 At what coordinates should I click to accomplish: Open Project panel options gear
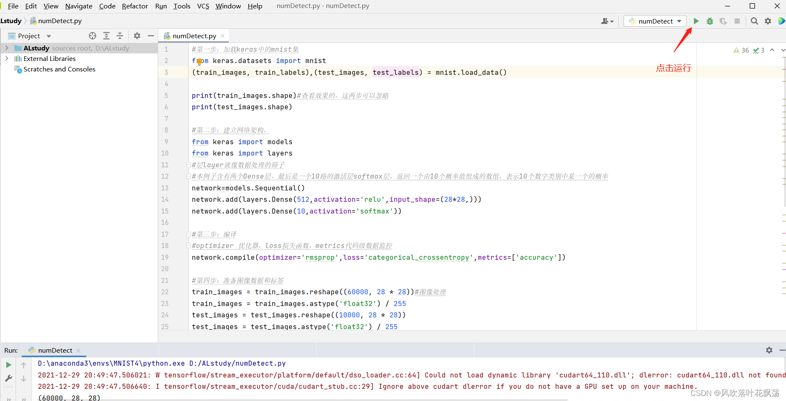point(137,36)
